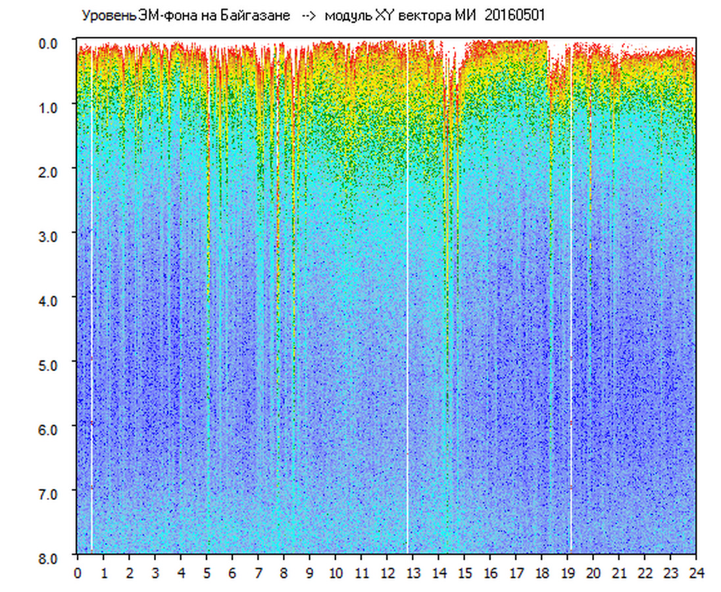Click the hour 9 x-axis label
The height and width of the screenshot is (592, 721).
(310, 573)
